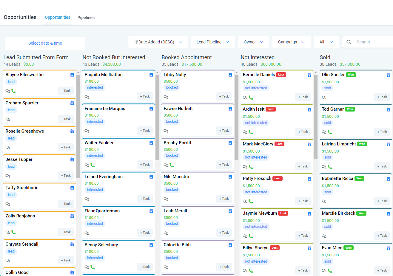Open conversation icon on Graham Spurrier card
The width and height of the screenshot is (393, 276).
[8, 119]
